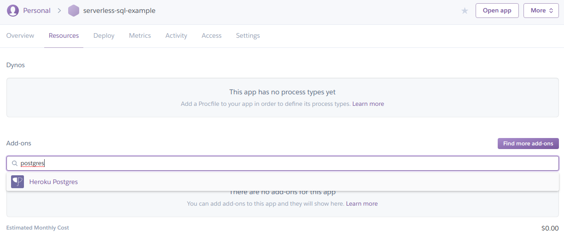Image resolution: width=564 pixels, height=236 pixels.
Task: Open the Learn more link about add-ons
Action: [x=361, y=203]
